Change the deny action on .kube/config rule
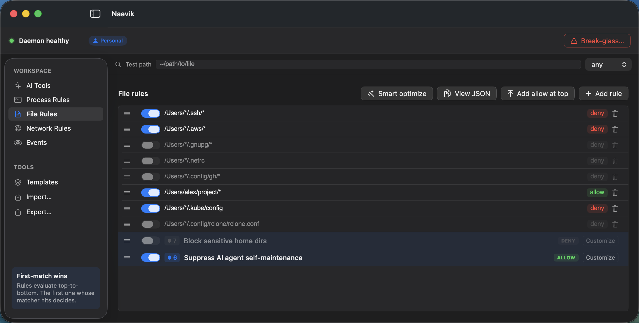The height and width of the screenshot is (323, 639). (597, 208)
